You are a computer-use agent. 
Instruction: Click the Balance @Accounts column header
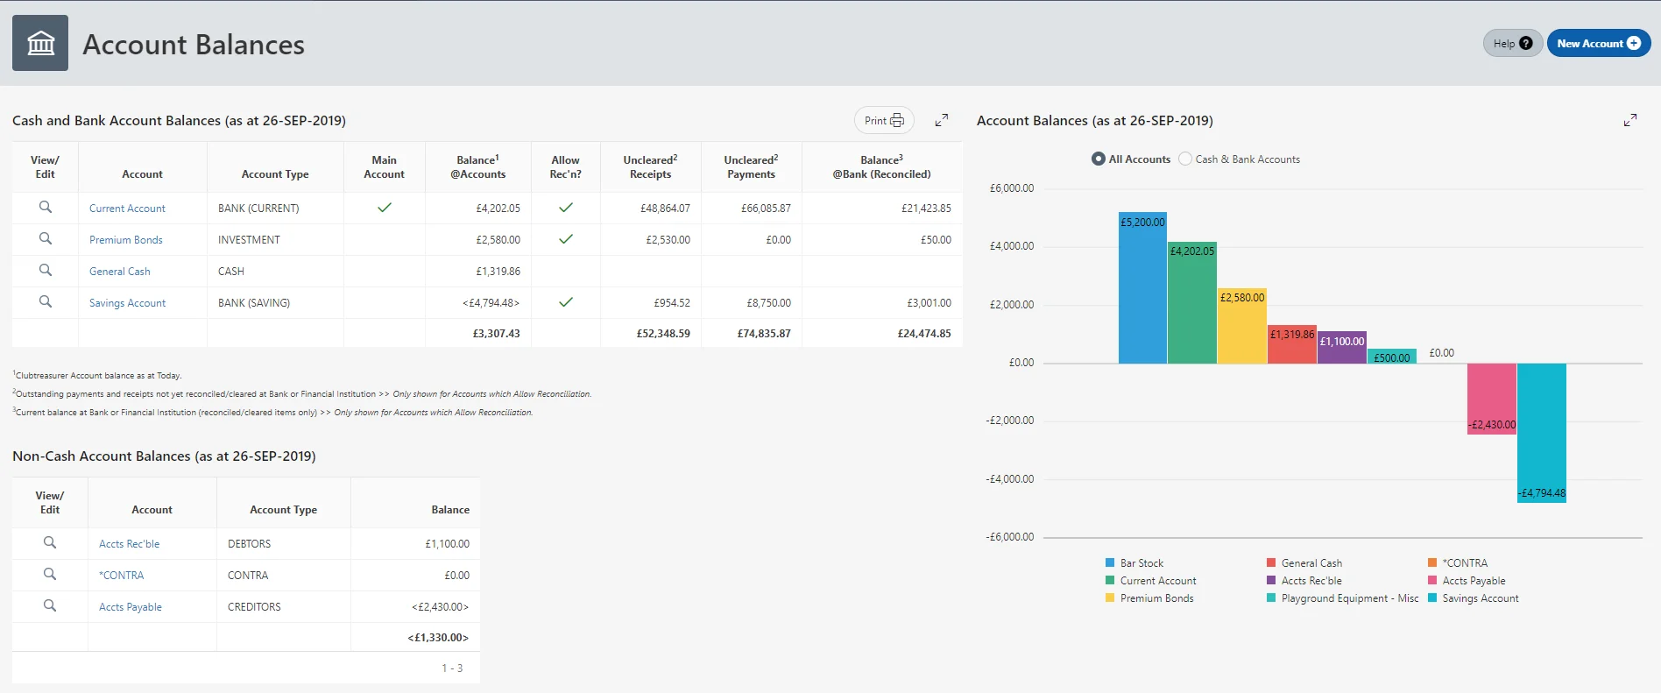tap(477, 167)
